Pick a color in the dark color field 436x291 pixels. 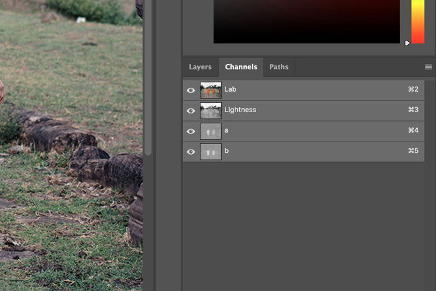click(x=306, y=21)
